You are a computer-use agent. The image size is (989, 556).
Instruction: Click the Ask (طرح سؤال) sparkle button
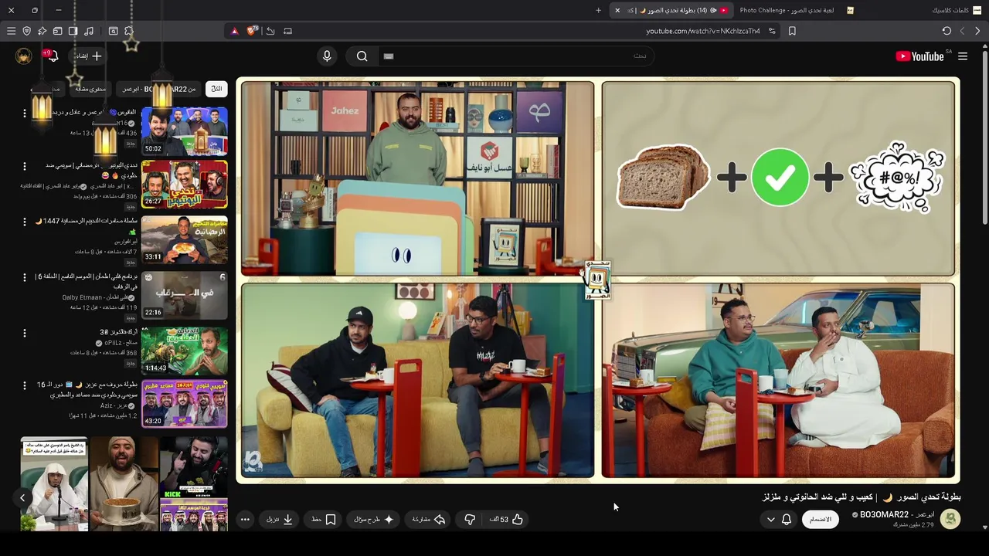(x=374, y=520)
